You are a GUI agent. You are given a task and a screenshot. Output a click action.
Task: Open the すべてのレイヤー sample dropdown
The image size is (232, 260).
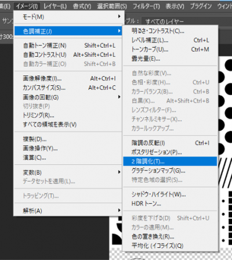(187, 21)
